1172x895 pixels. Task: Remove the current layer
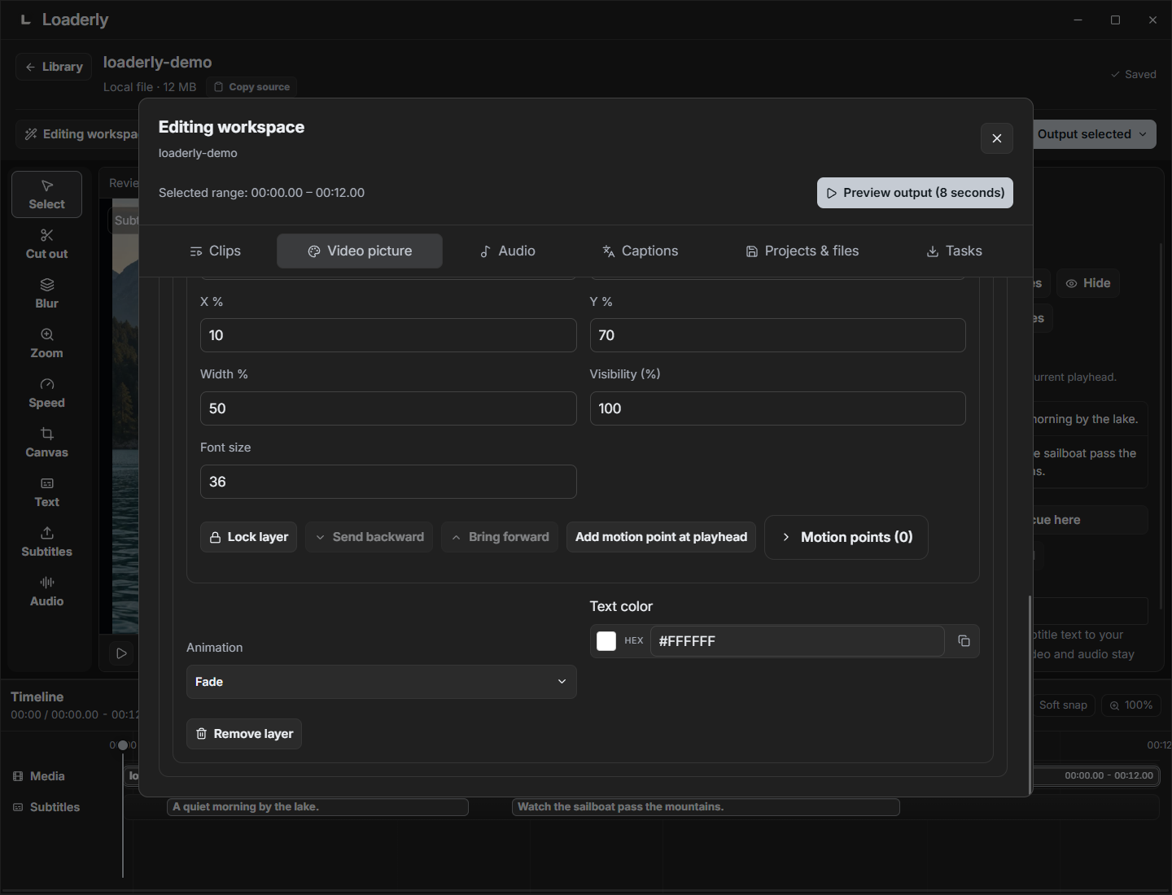(244, 734)
